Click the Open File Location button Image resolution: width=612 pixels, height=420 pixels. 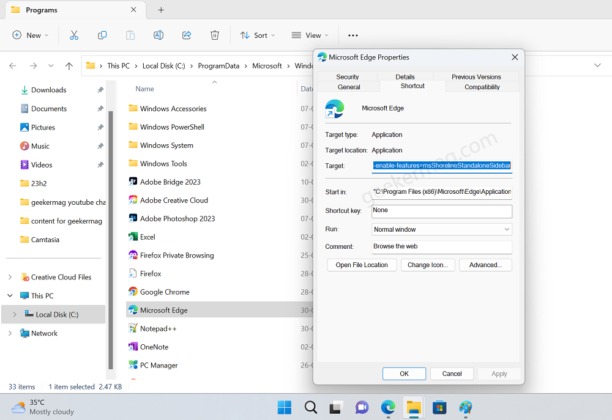pos(362,265)
